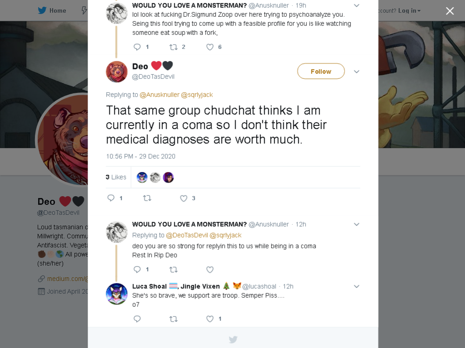Retweet Deo's coma tweet
465x348 pixels.
(147, 198)
